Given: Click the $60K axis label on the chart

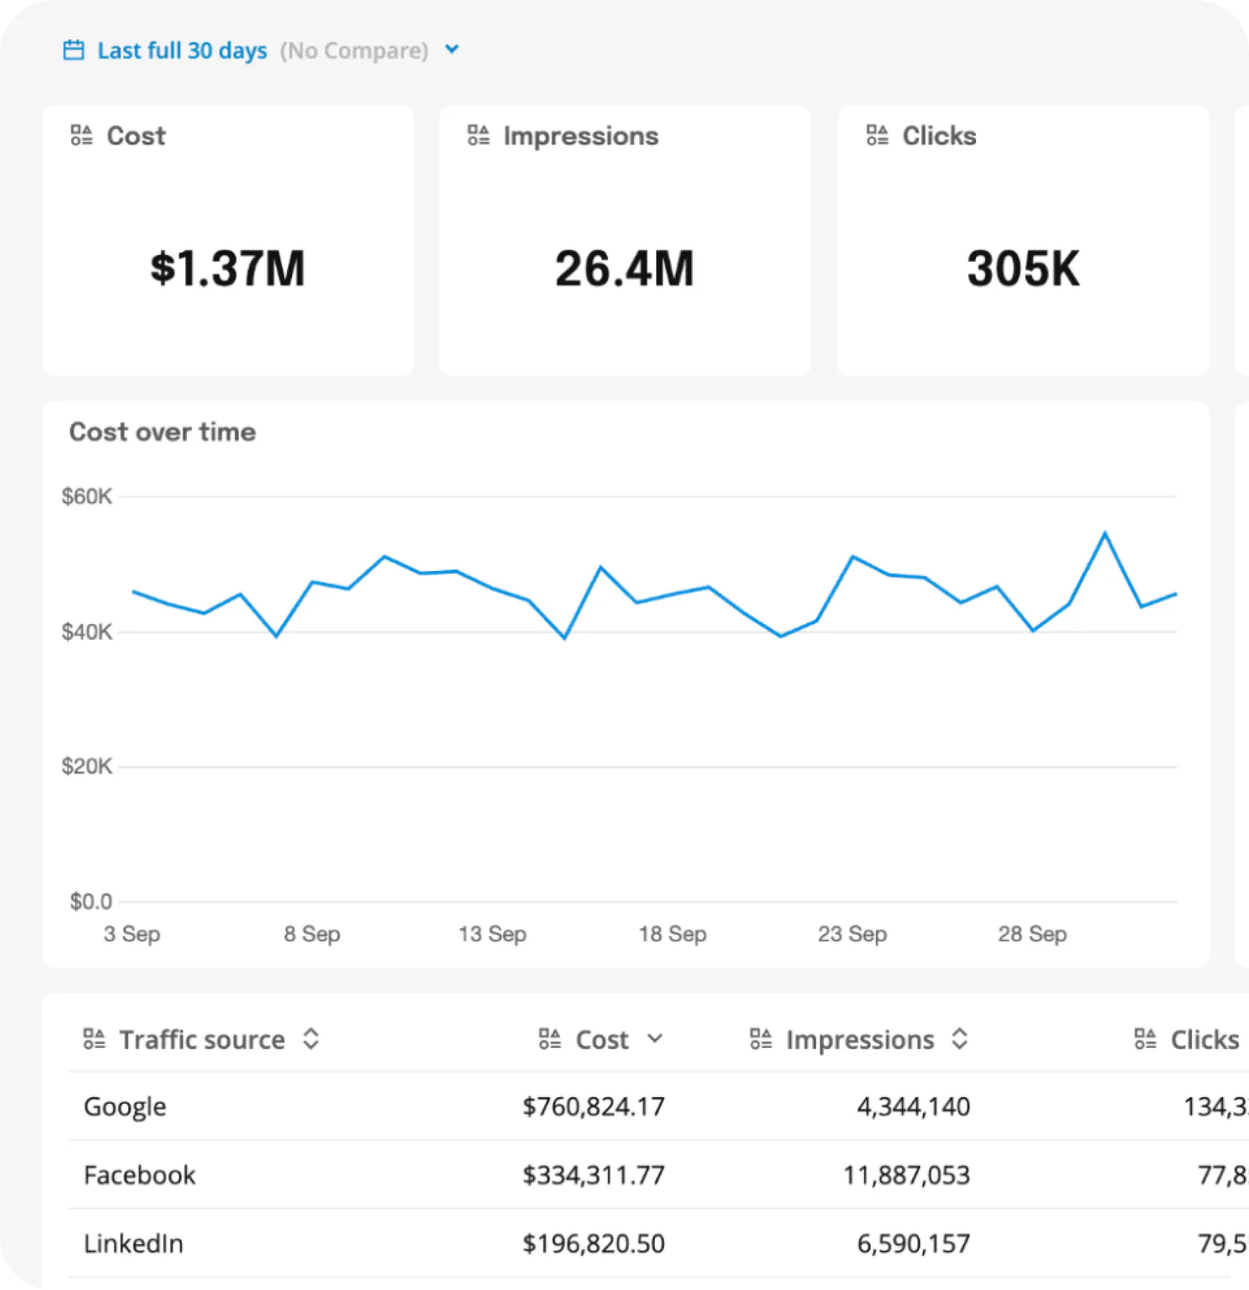Looking at the screenshot, I should tap(87, 496).
